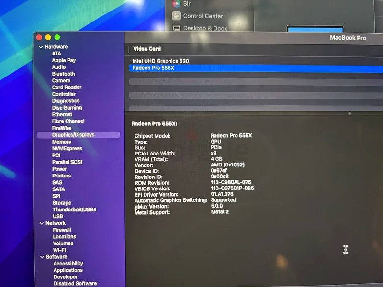
Task: Open Accessibility under Software
Action: [68, 264]
